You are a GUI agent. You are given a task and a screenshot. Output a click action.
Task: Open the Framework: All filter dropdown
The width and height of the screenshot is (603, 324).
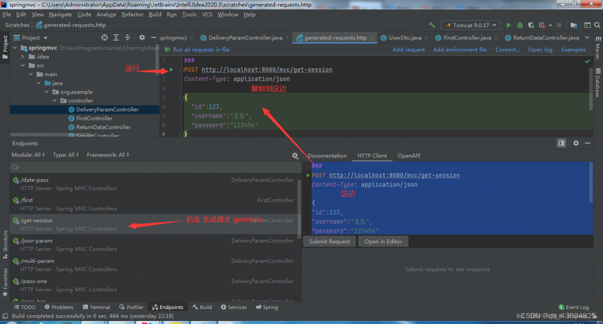coord(108,155)
